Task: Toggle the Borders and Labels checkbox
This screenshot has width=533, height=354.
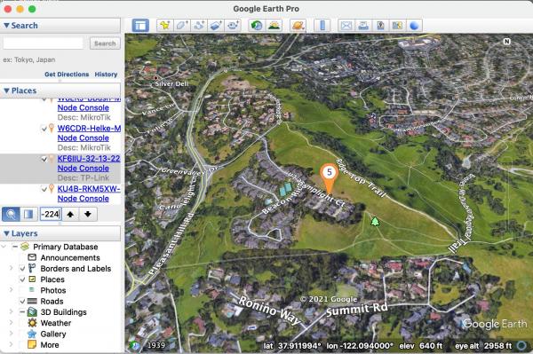Action: (22, 269)
